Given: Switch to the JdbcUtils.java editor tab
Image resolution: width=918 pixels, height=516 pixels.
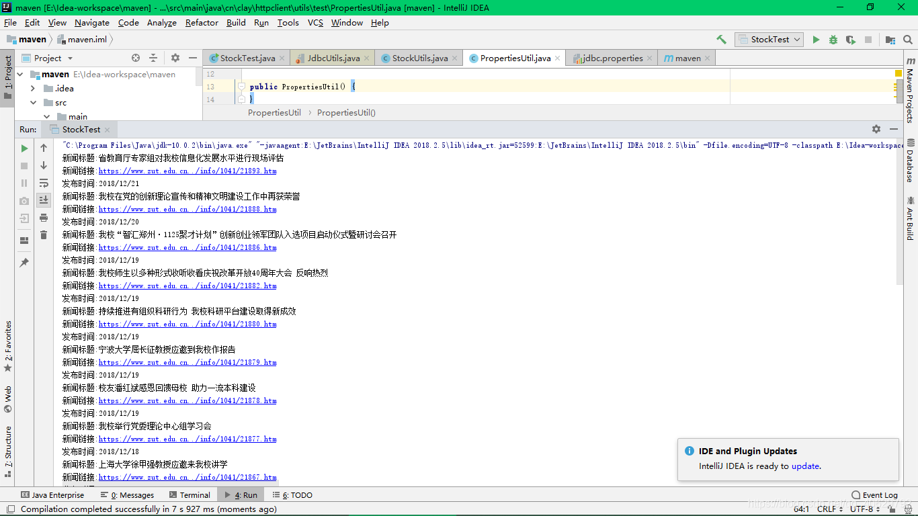Looking at the screenshot, I should point(332,58).
